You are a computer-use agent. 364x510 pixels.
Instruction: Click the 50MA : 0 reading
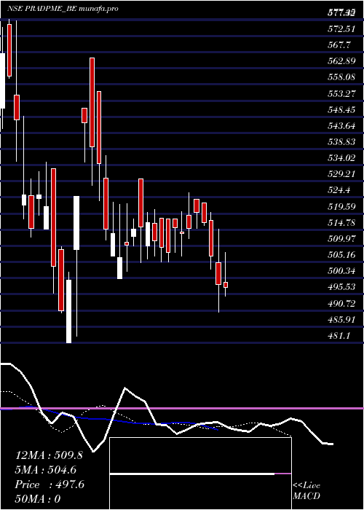coord(38,499)
